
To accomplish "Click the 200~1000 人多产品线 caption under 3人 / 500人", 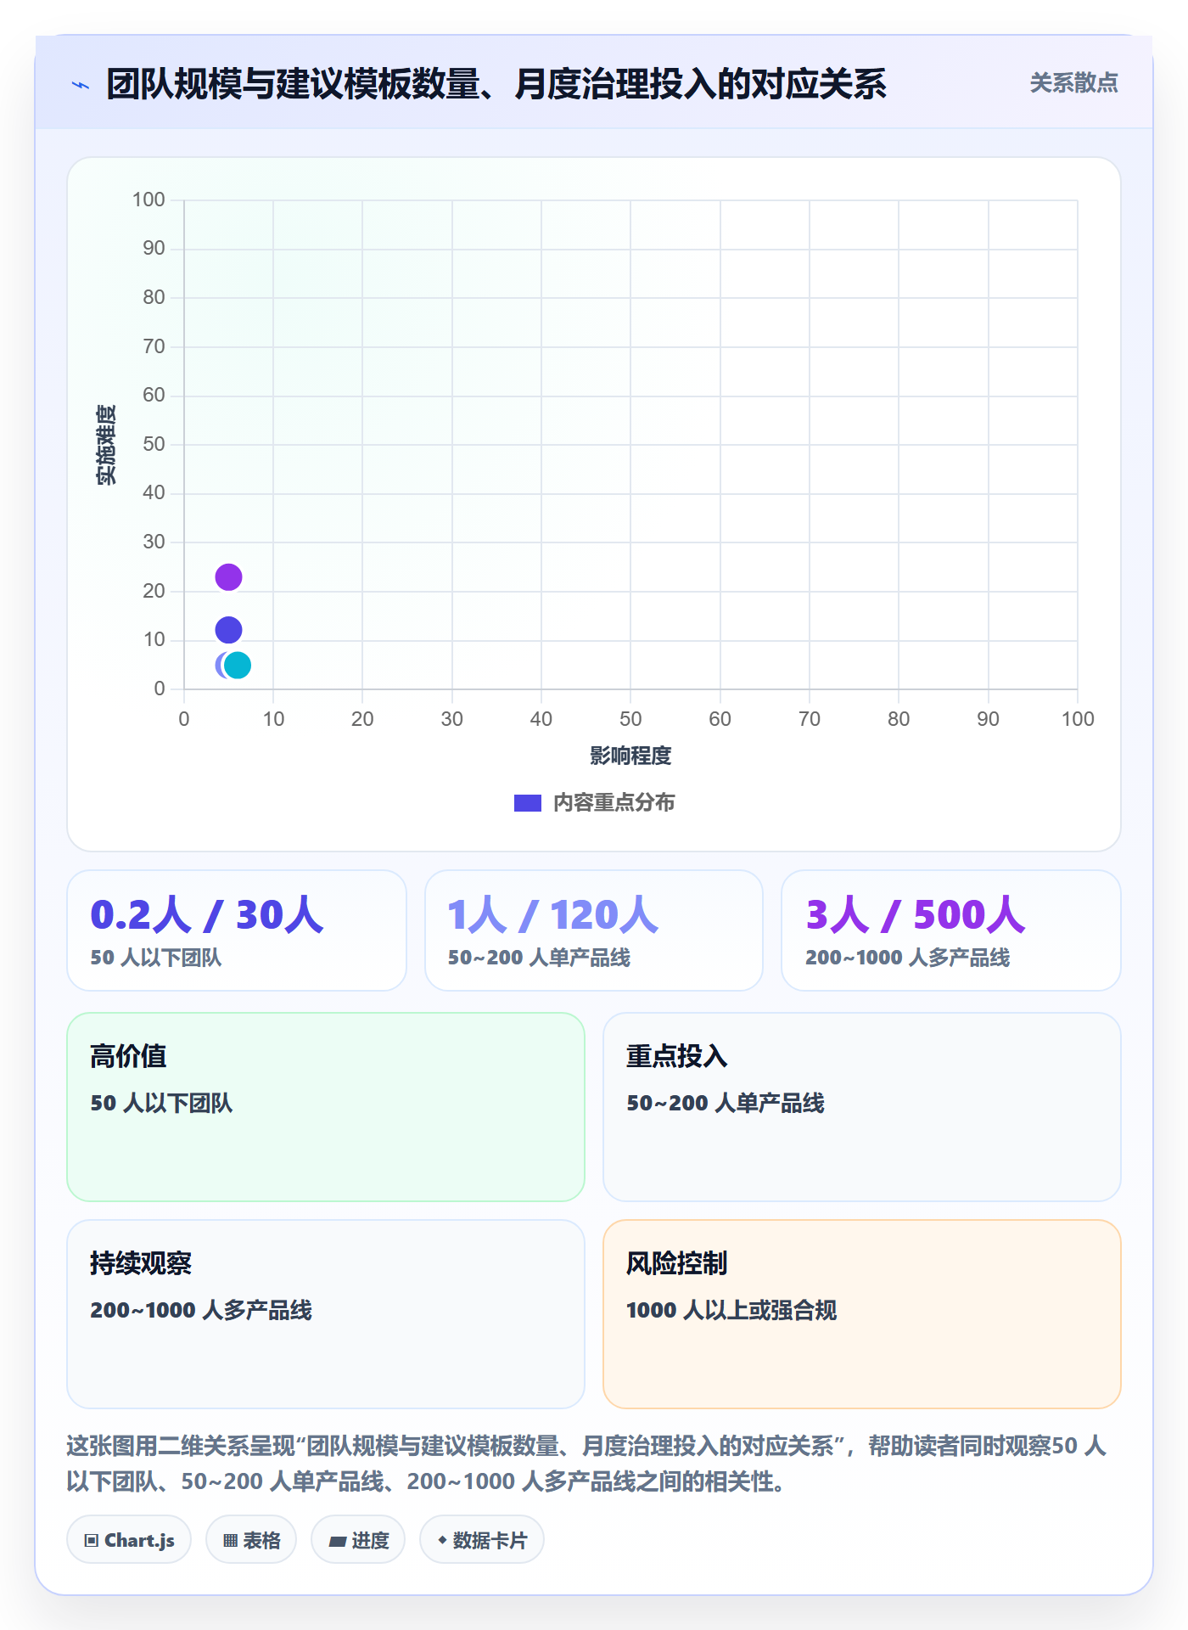I will (907, 958).
